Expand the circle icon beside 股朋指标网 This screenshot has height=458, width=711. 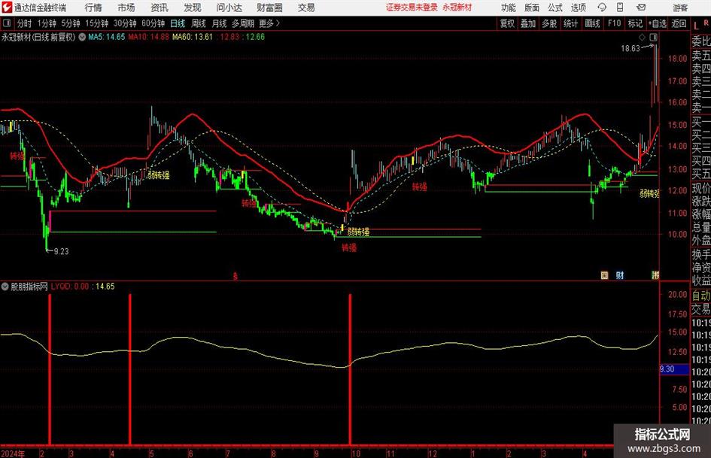(5, 287)
